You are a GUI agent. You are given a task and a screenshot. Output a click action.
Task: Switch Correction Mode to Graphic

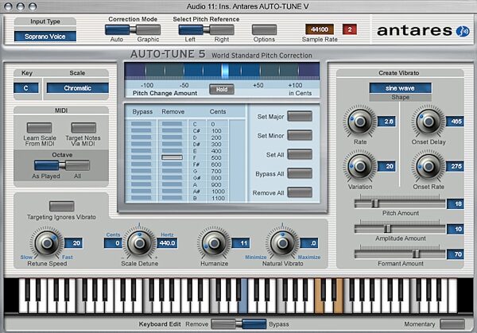148,29
